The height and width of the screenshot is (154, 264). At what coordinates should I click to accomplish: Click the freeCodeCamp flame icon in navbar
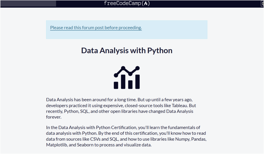(146, 3)
